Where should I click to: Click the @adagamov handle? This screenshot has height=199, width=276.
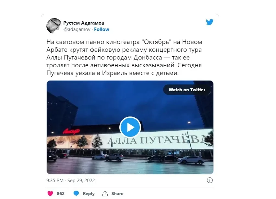click(77, 29)
